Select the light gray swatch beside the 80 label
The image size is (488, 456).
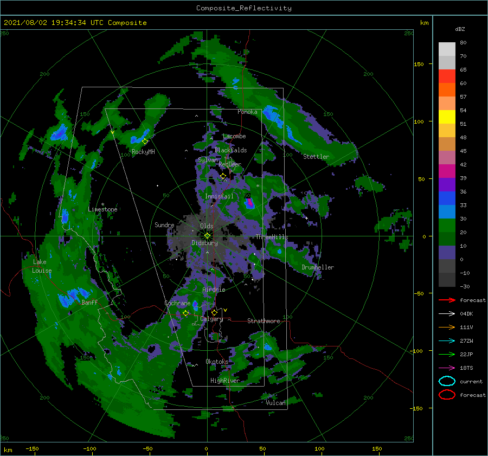(x=447, y=49)
